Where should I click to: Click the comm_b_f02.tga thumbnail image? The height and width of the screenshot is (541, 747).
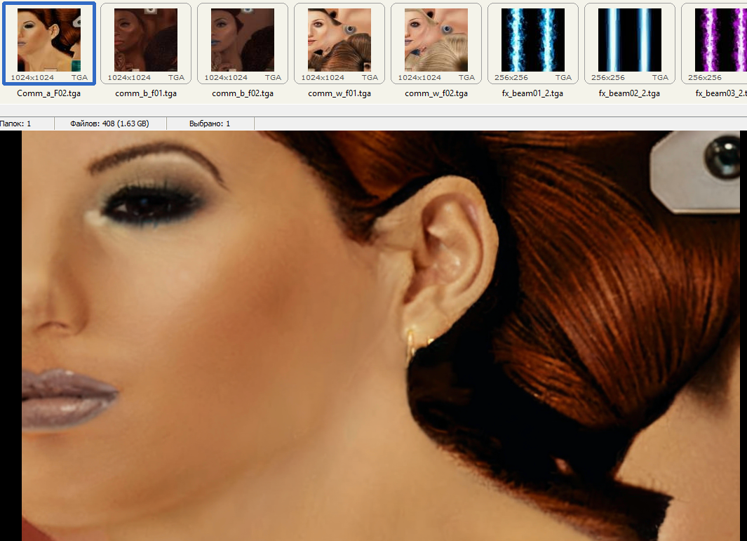[242, 39]
